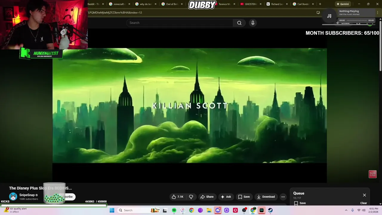Dislike the video with thumbs-down icon
The width and height of the screenshot is (382, 215).
click(191, 197)
